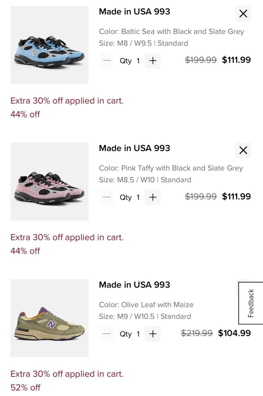Remove the Baltic Sea 993 from cart

click(243, 14)
